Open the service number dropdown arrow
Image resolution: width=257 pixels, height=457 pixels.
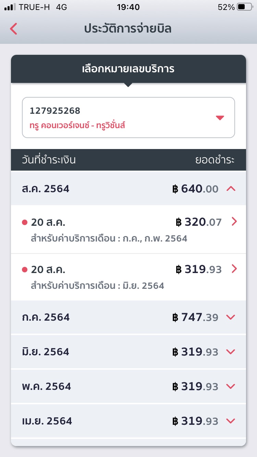pyautogui.click(x=220, y=118)
